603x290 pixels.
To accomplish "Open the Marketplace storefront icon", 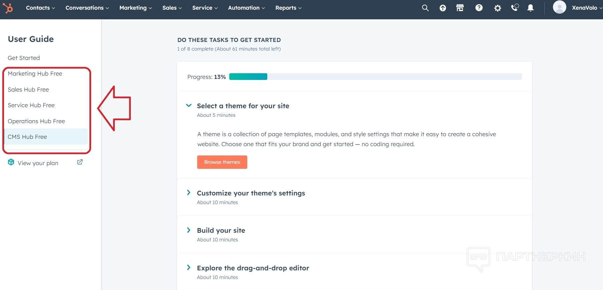I will click(x=460, y=8).
